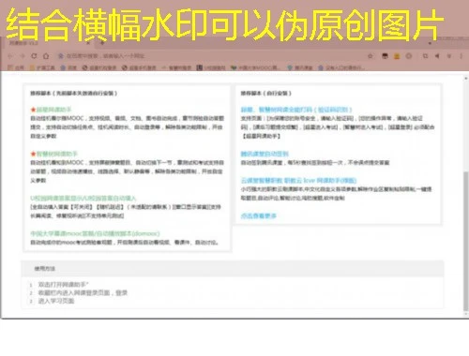Open the 超星网课助手 script link
Image resolution: width=469 pixels, height=356 pixels.
53,110
